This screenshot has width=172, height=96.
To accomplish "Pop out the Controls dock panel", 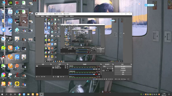I will pos(131,64).
